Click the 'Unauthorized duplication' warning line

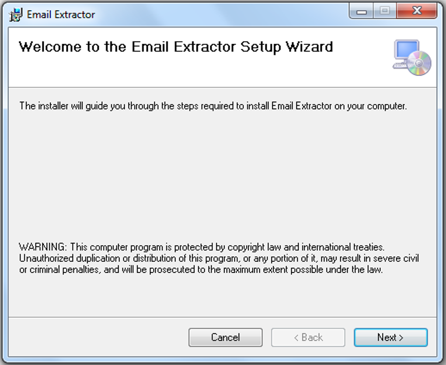tap(219, 258)
